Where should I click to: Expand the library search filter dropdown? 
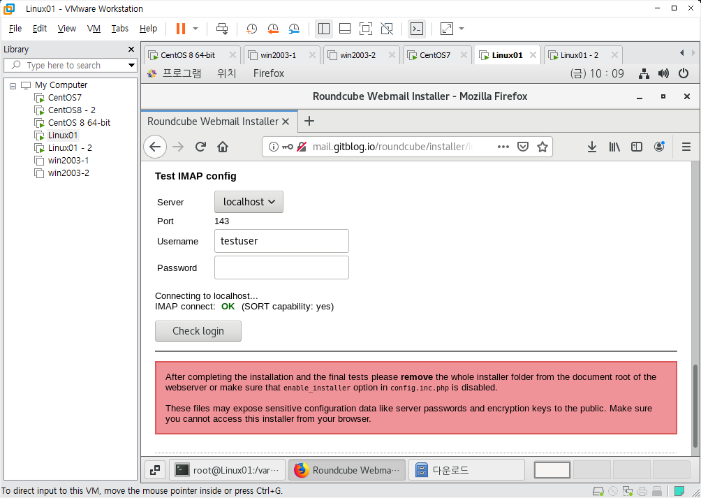point(131,65)
